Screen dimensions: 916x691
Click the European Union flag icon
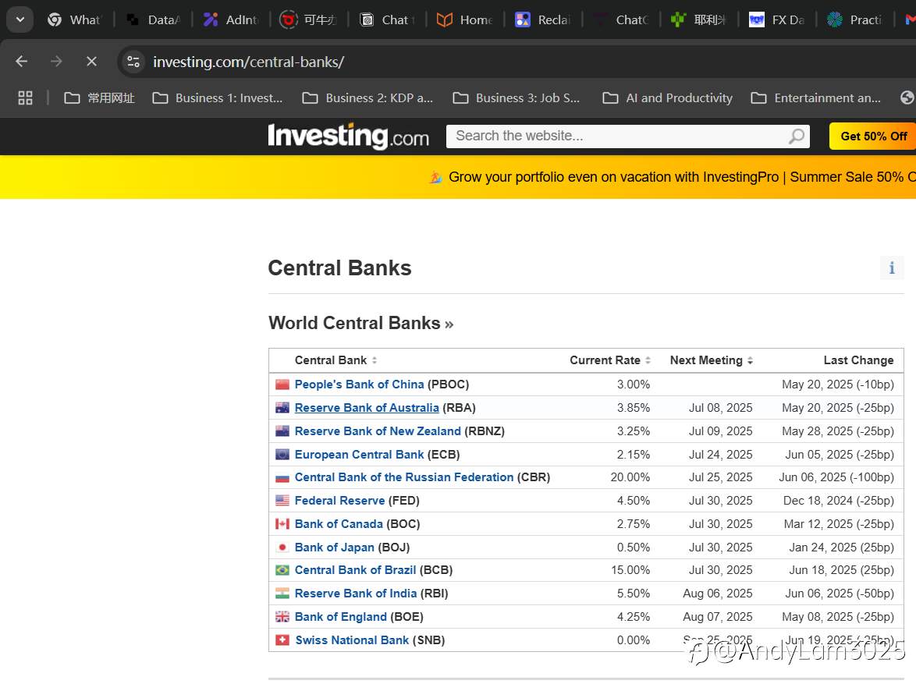pos(282,455)
